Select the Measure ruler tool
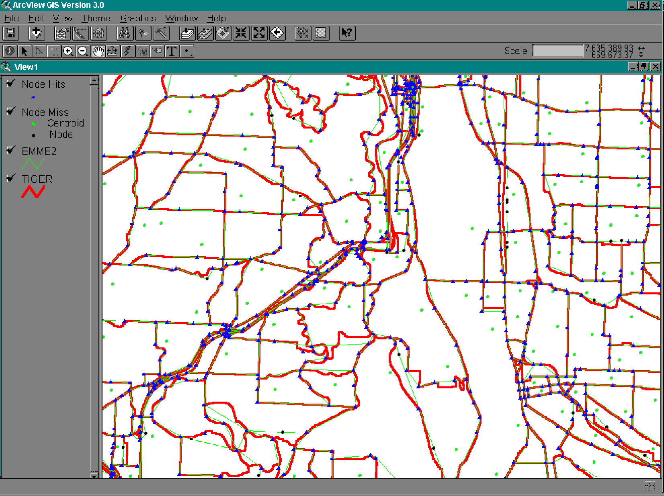 (x=113, y=51)
